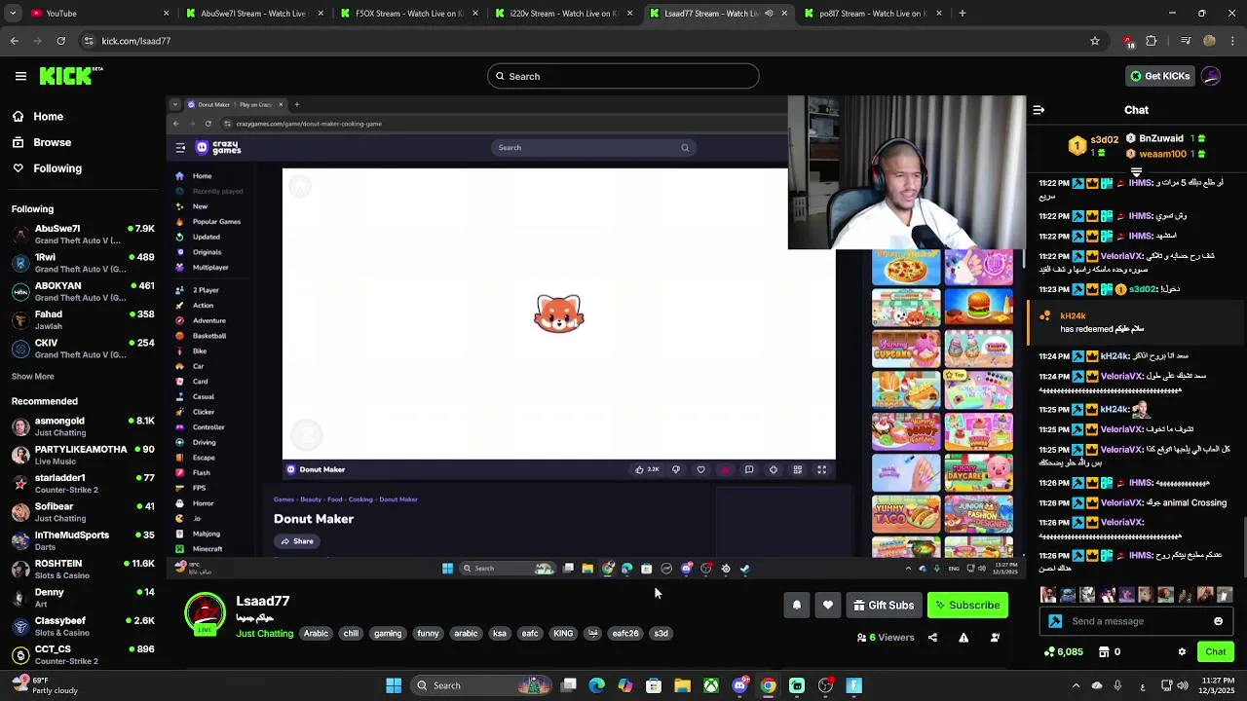
Task: Bookmark this page star icon
Action: coord(1095,41)
